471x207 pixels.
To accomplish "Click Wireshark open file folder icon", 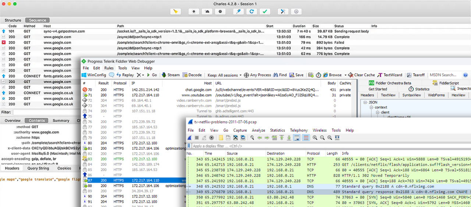I will (x=221, y=138).
